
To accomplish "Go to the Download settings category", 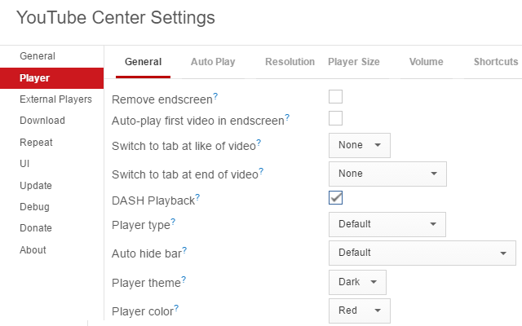I will [42, 121].
